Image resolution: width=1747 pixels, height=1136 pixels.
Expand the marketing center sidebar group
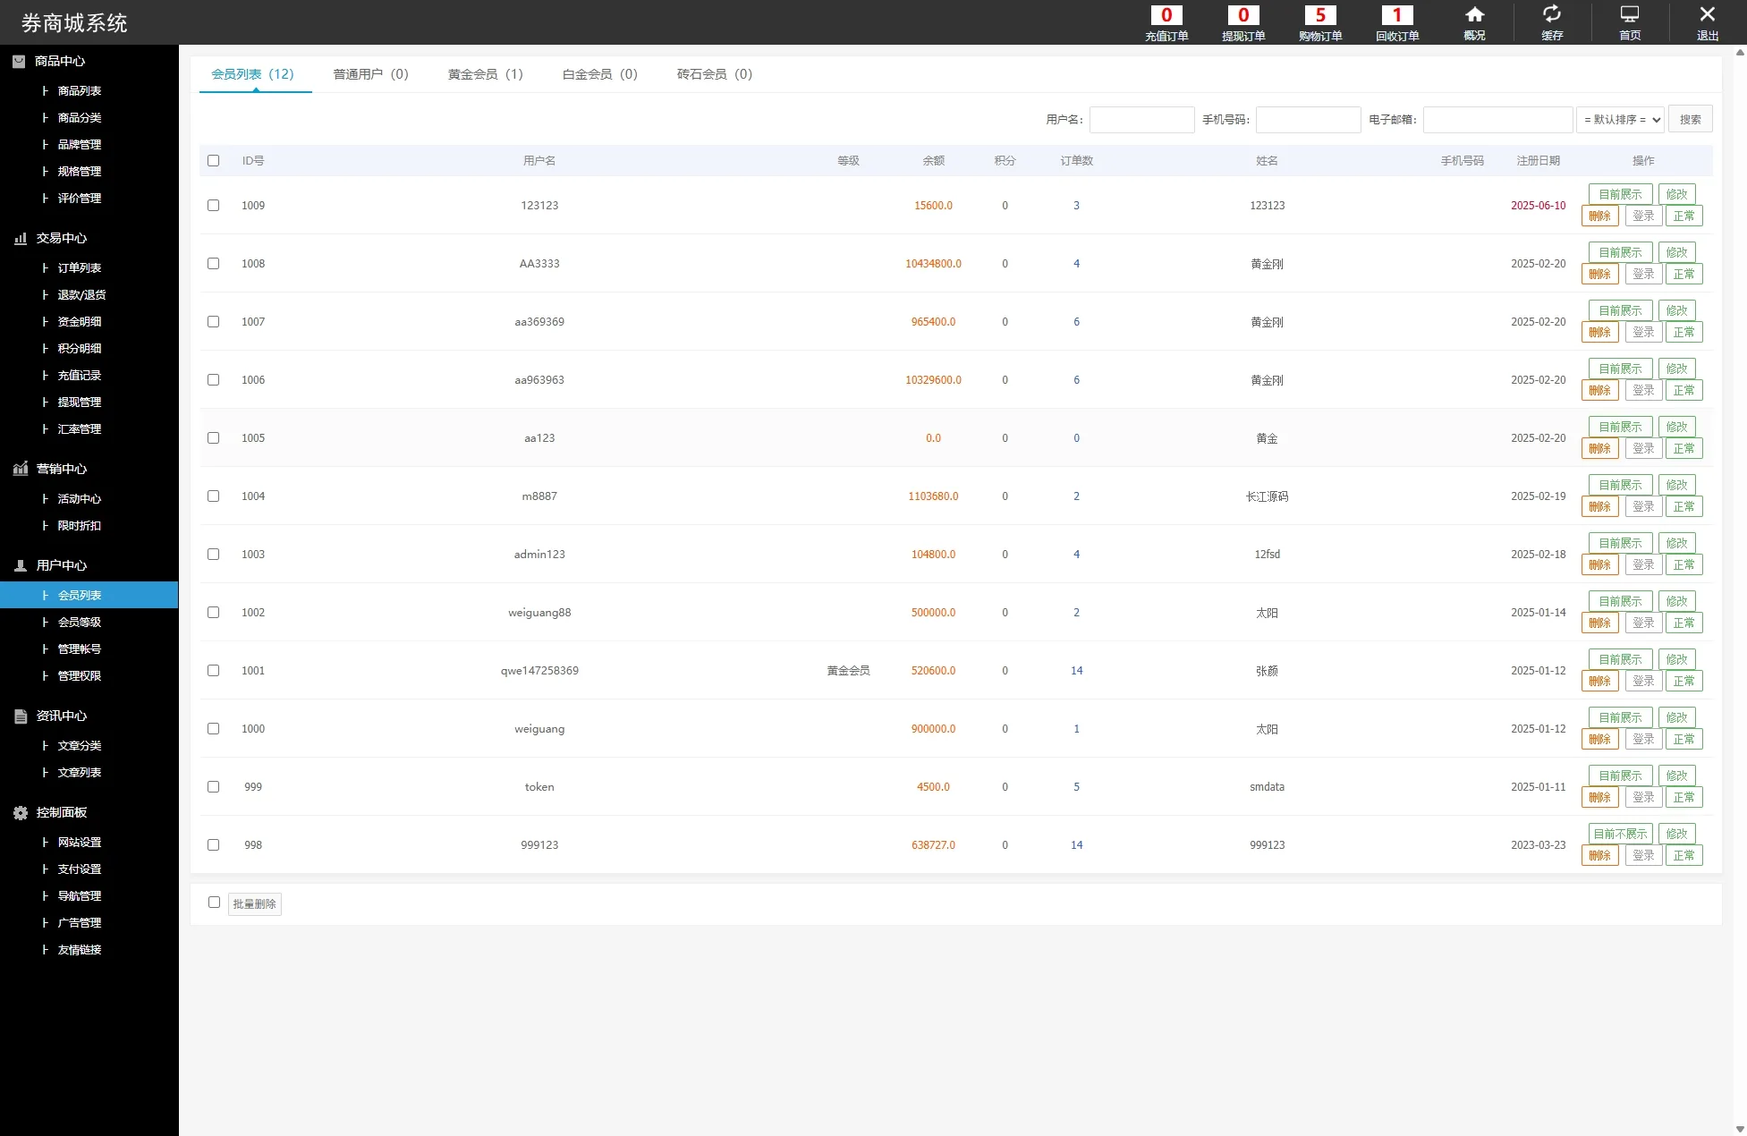[x=61, y=469]
